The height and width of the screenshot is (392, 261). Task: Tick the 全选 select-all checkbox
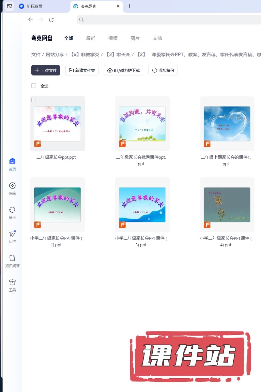pos(34,86)
